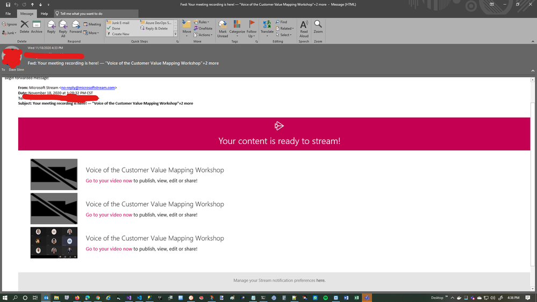Click the Dave Slinn recipient name

pyautogui.click(x=17, y=70)
